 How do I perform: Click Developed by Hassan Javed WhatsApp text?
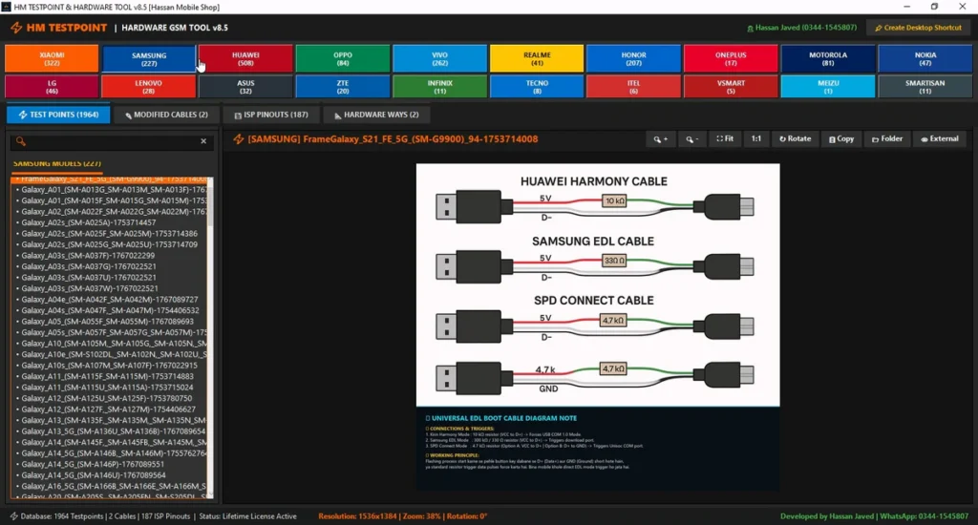[875, 516]
